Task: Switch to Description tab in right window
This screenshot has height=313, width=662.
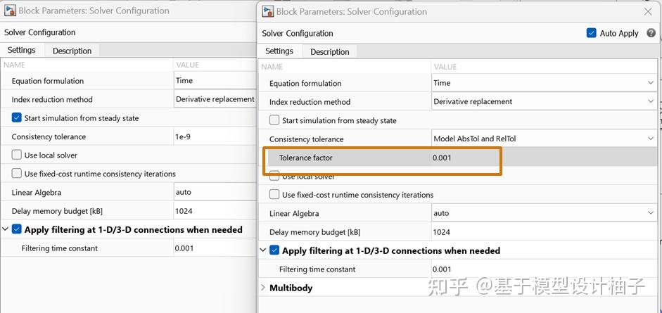Action: click(x=330, y=52)
